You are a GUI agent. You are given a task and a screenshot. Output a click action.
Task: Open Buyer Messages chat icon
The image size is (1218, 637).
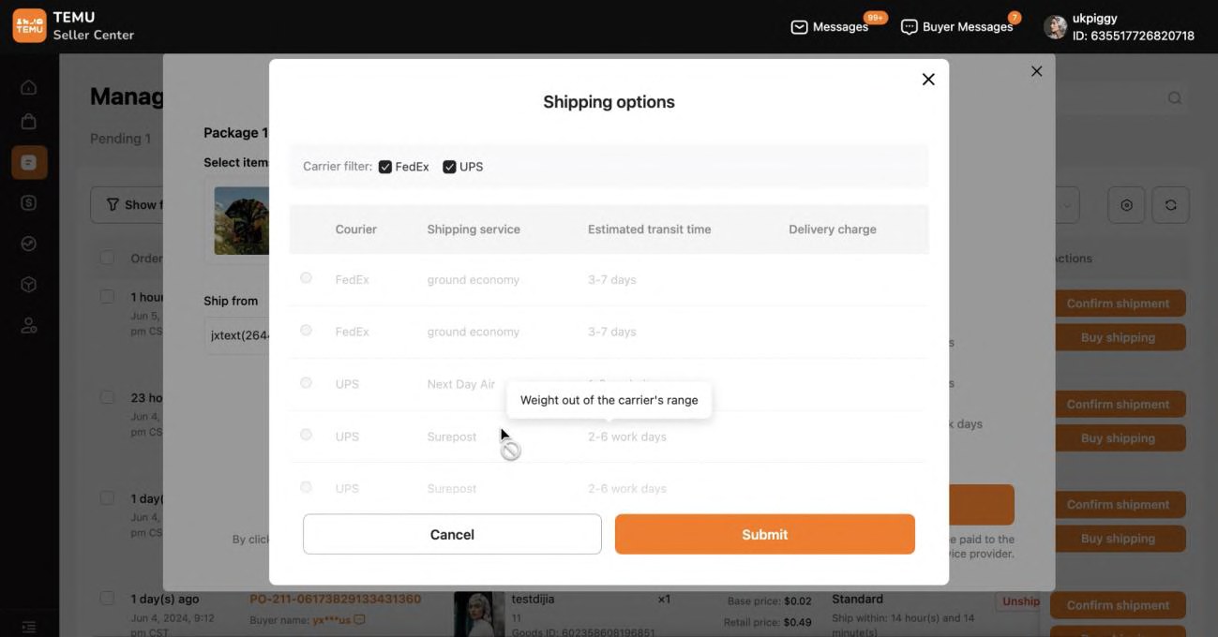click(x=908, y=26)
